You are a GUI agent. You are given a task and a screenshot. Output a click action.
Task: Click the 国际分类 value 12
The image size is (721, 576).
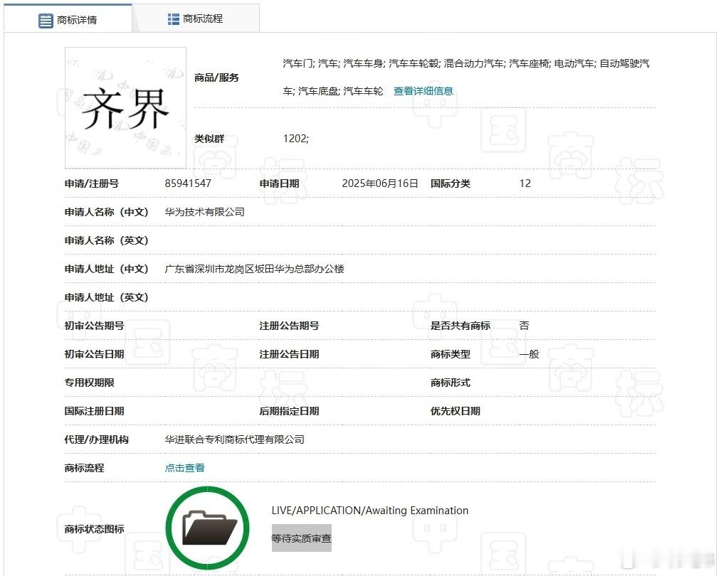[525, 183]
